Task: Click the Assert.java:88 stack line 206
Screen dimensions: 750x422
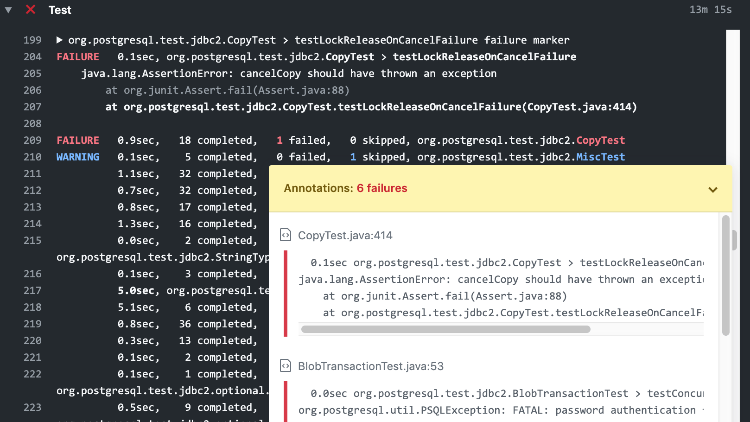Action: tap(228, 90)
